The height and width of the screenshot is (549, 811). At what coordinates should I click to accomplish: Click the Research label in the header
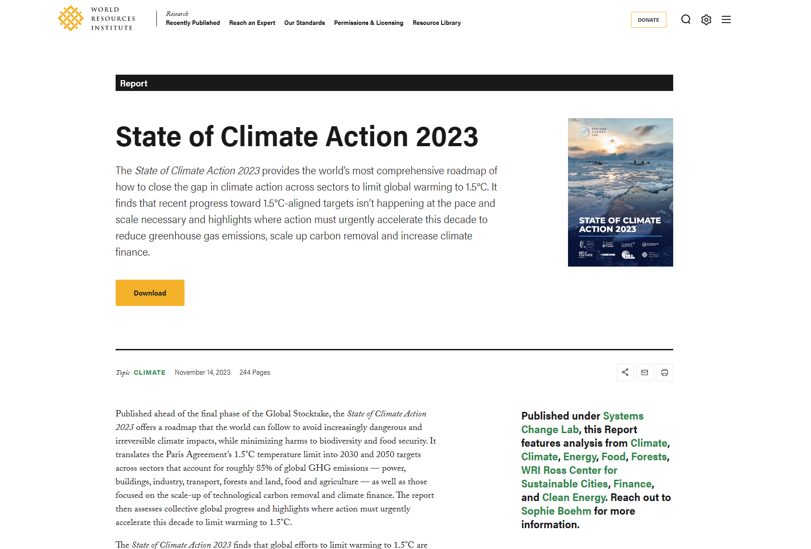point(177,14)
